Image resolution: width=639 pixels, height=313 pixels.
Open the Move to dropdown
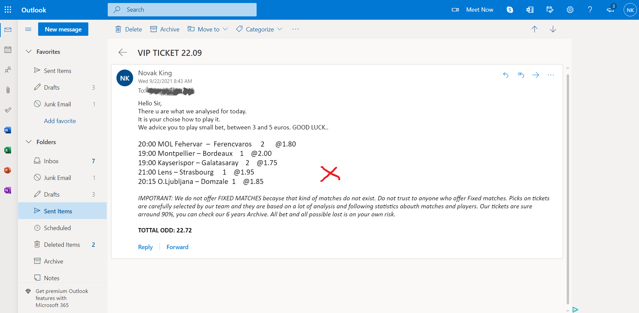pyautogui.click(x=207, y=29)
